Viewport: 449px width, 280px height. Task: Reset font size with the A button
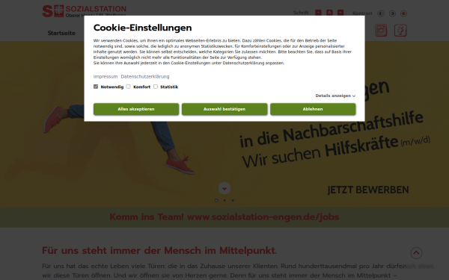[x=329, y=13]
